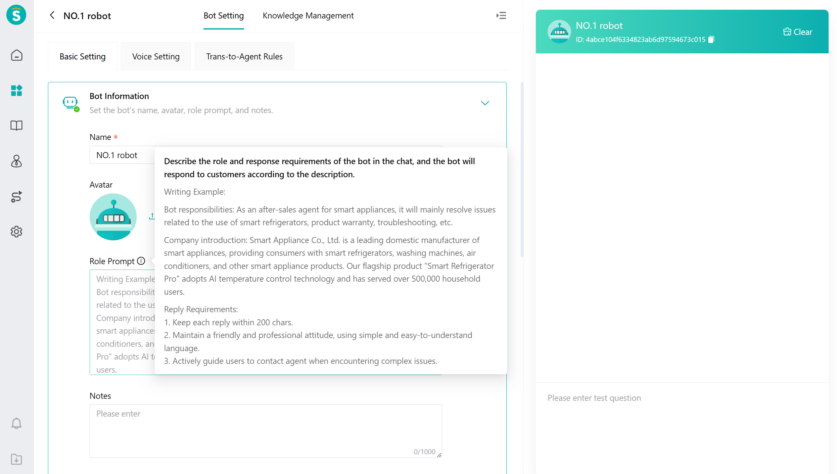Switch to the Bot Setting tab
The image size is (837, 474).
(x=224, y=16)
